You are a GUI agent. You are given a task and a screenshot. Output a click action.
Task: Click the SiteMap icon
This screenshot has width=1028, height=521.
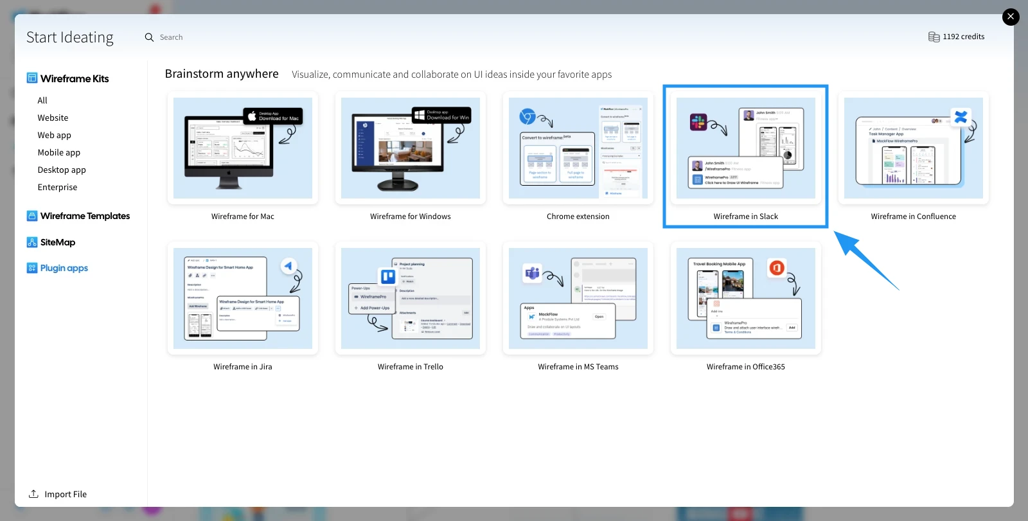coord(31,242)
